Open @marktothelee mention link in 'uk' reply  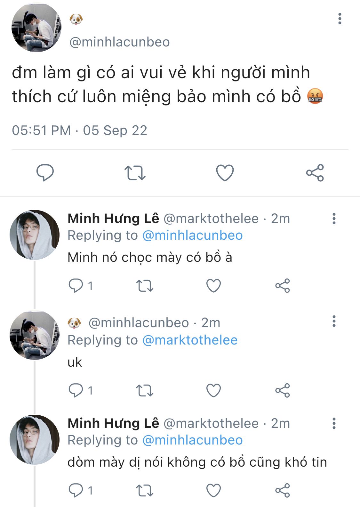click(190, 340)
